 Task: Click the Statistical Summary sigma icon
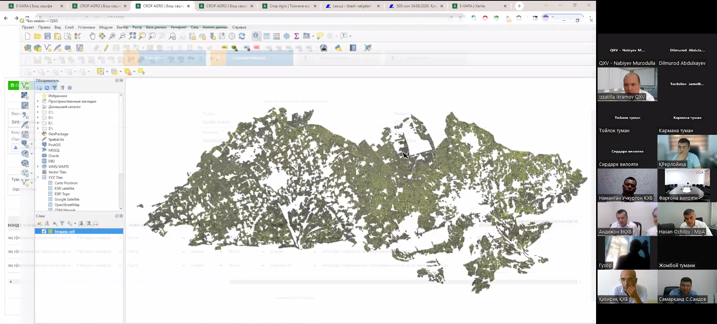pyautogui.click(x=297, y=36)
